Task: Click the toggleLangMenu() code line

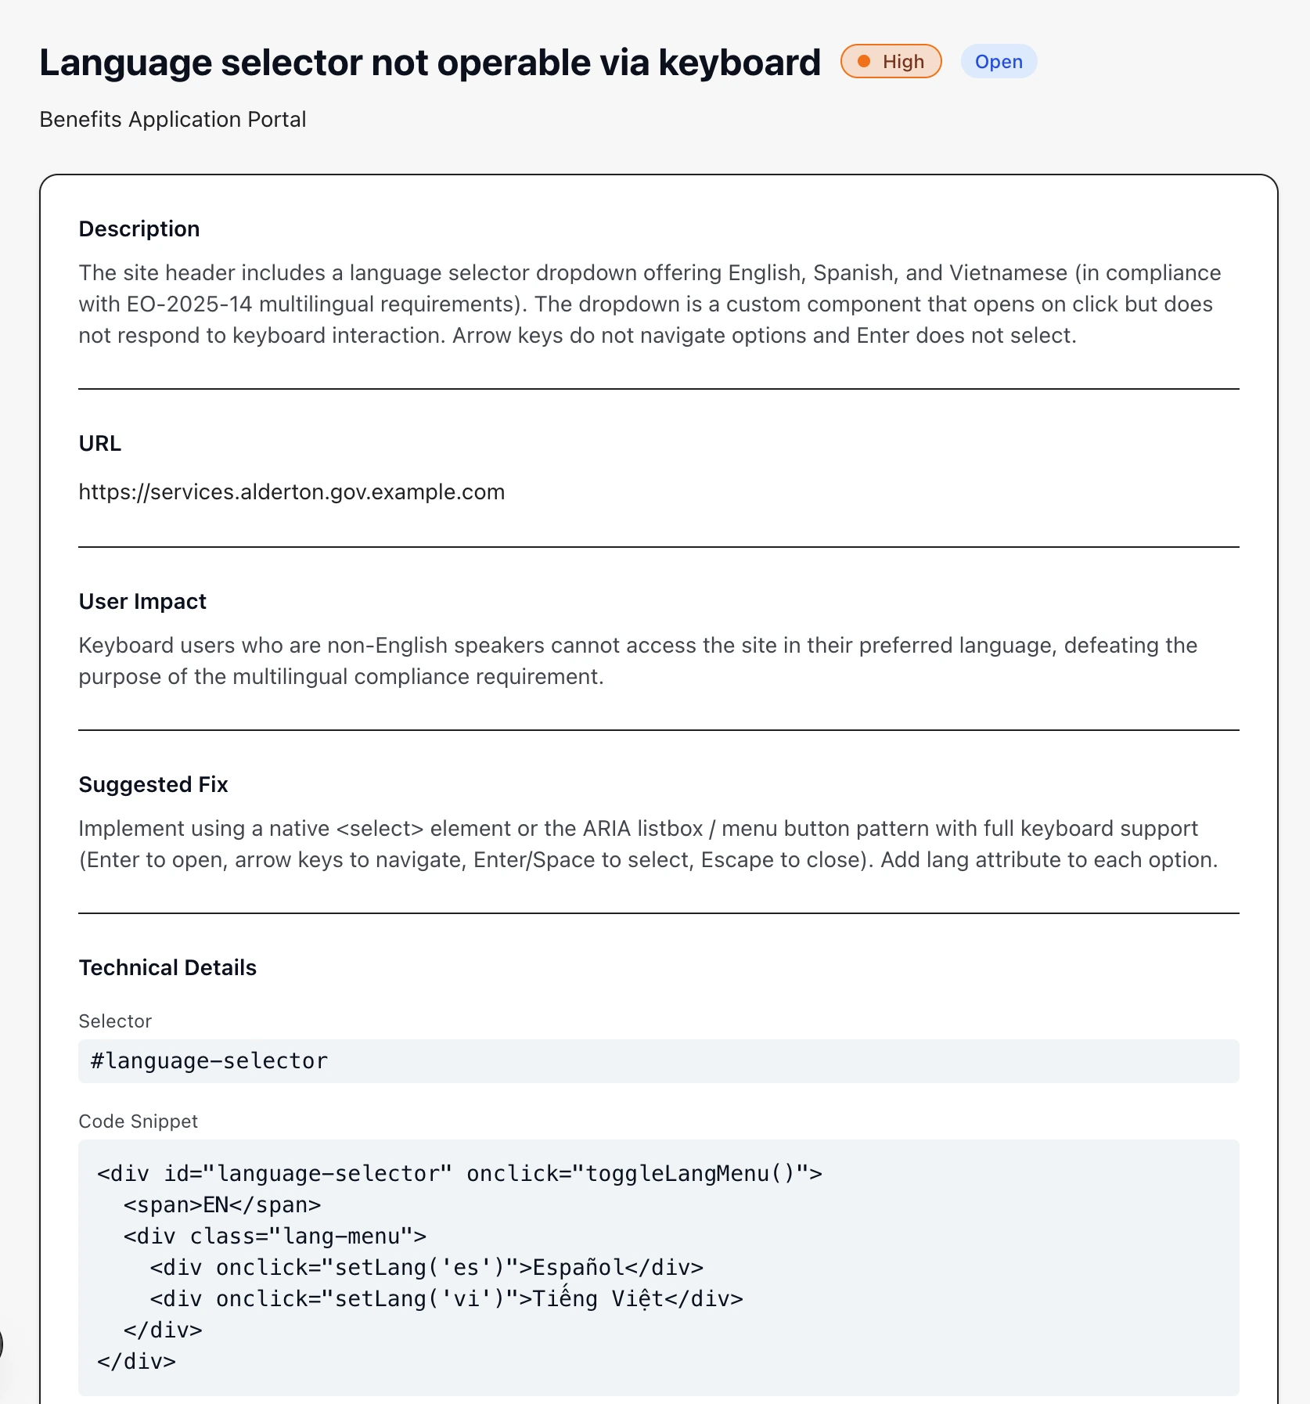Action: tap(459, 1173)
